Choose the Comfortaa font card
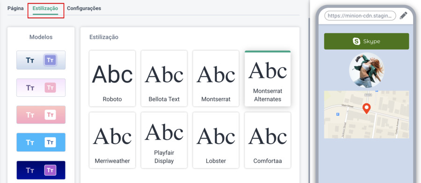Viewport: 421px width, 183px height. pos(268,140)
